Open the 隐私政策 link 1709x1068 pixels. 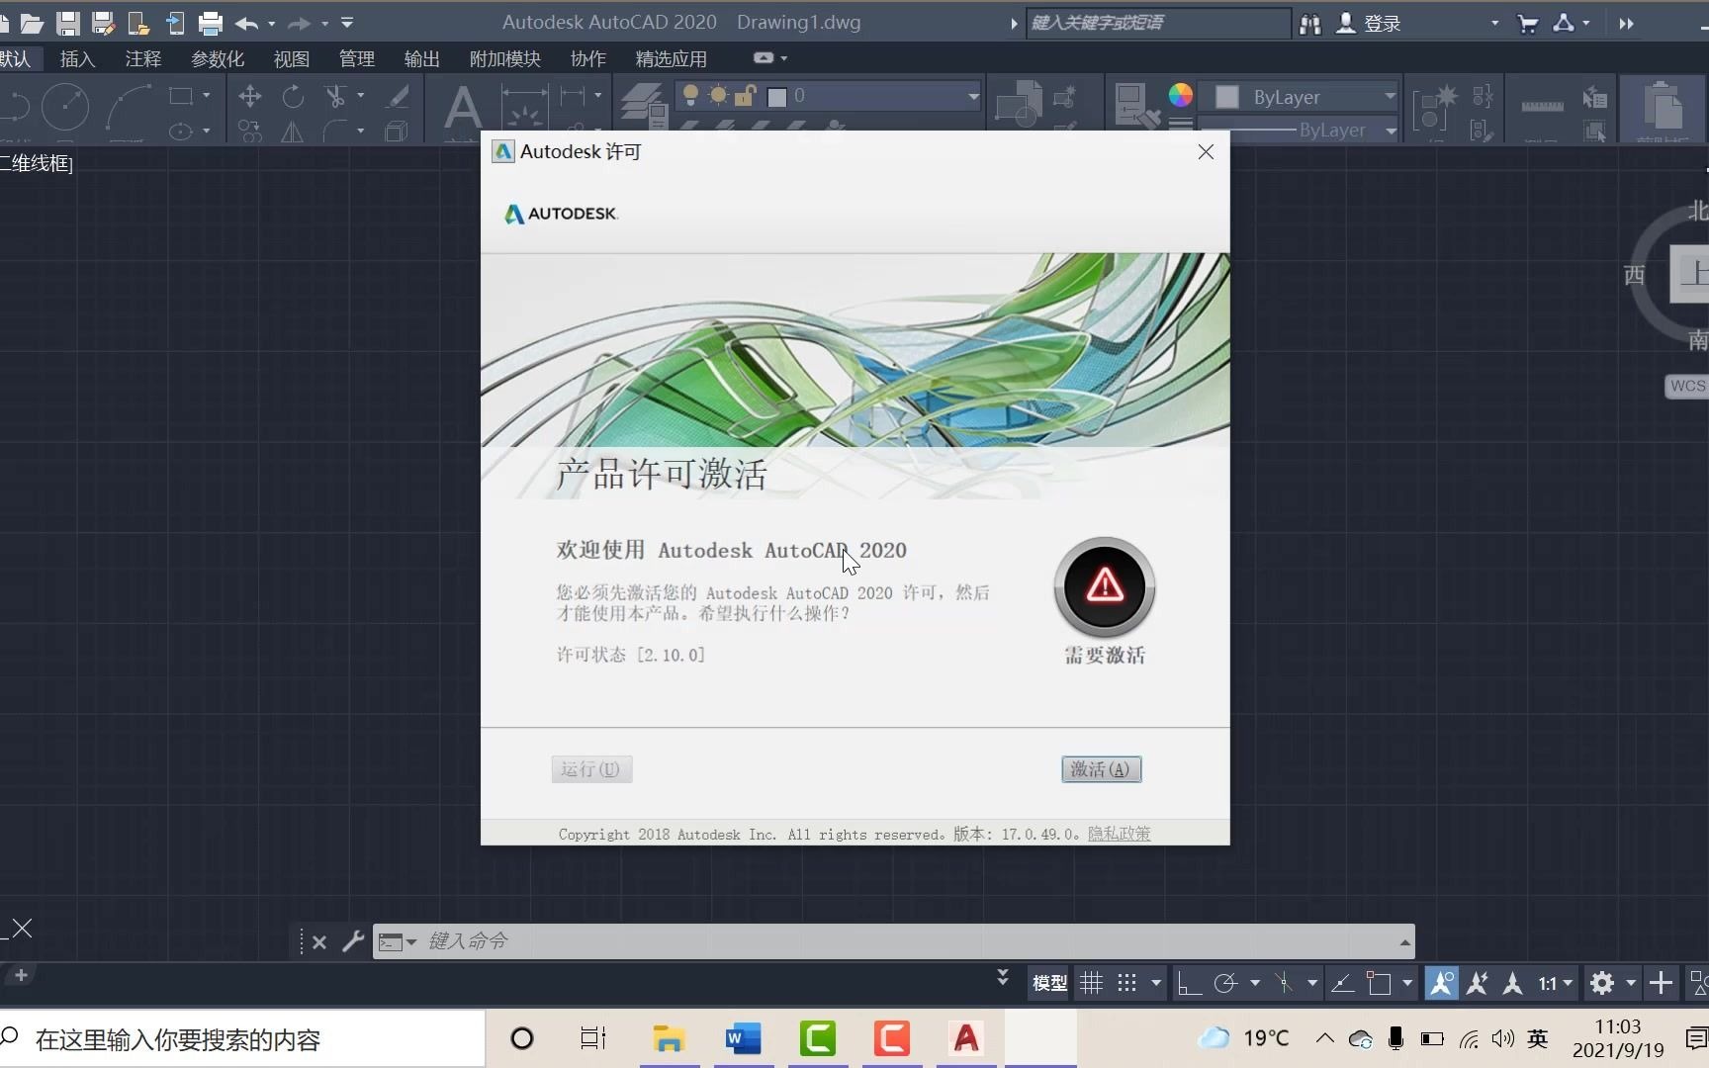click(1119, 834)
